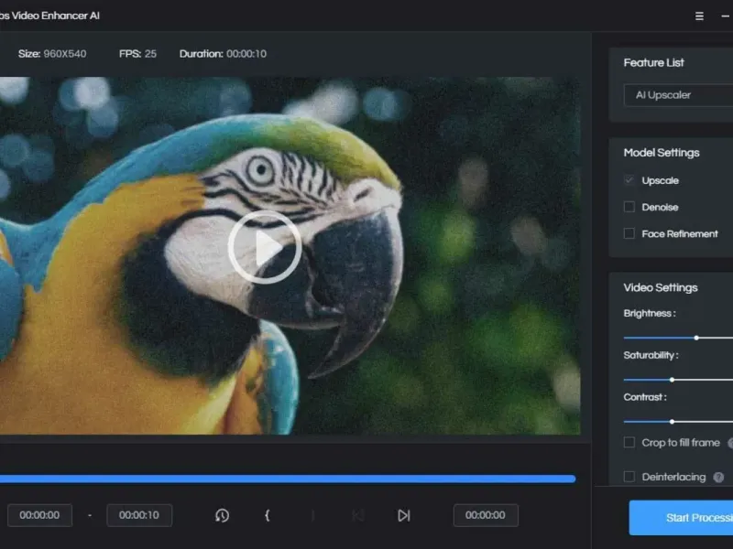Click the reset clip history icon
Viewport: 733px width, 549px height.
(222, 515)
